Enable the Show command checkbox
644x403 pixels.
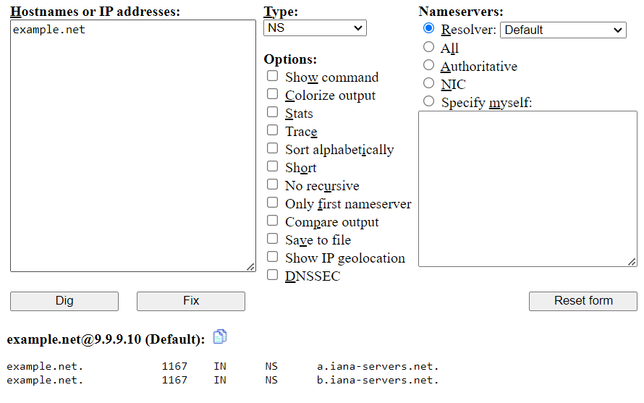(x=272, y=76)
